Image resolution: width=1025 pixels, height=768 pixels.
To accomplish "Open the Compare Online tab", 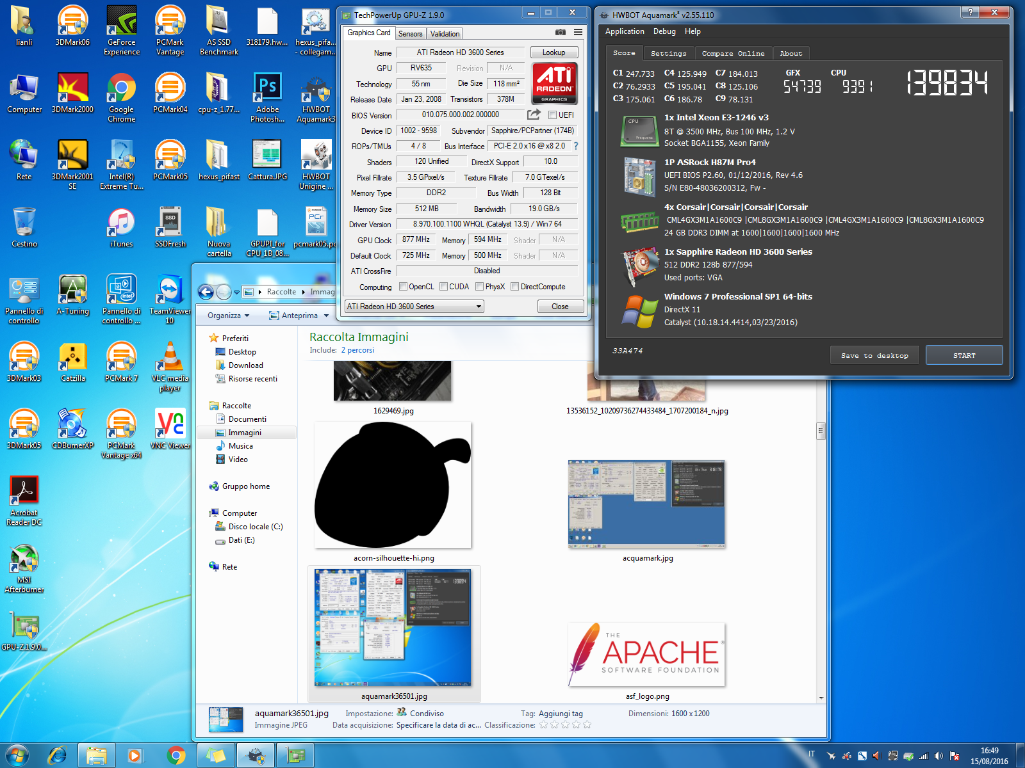I will tap(733, 53).
